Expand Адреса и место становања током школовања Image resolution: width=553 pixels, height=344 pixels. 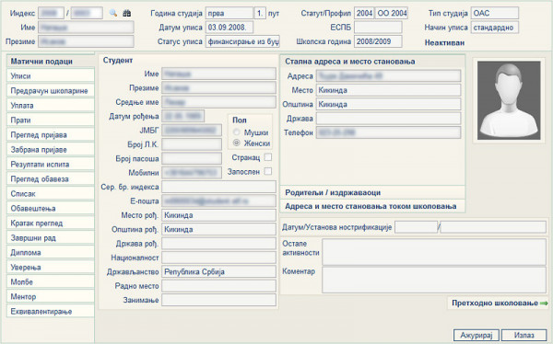point(372,206)
